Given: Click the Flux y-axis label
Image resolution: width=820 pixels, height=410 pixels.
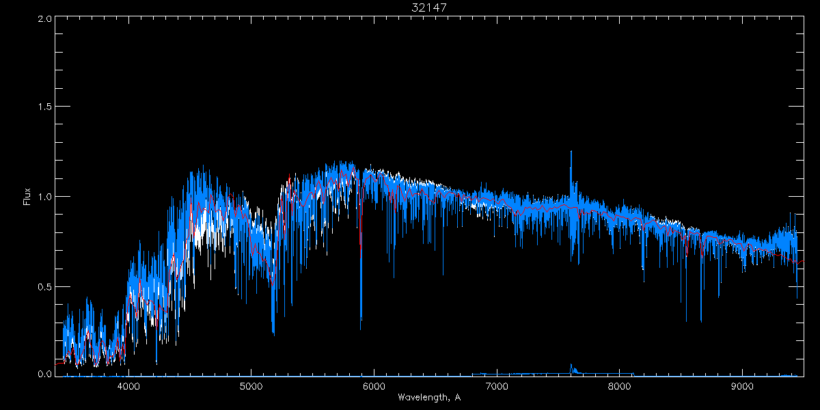Looking at the screenshot, I should (27, 197).
